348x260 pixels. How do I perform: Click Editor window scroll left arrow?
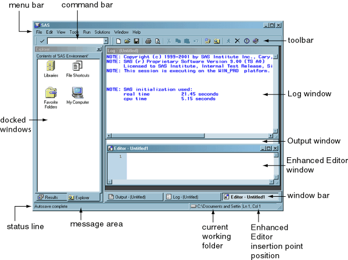click(110, 182)
